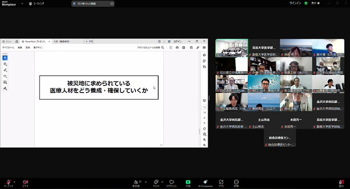Switch to the PowerPoint presentation tab
350x189 pixels.
tap(35, 41)
